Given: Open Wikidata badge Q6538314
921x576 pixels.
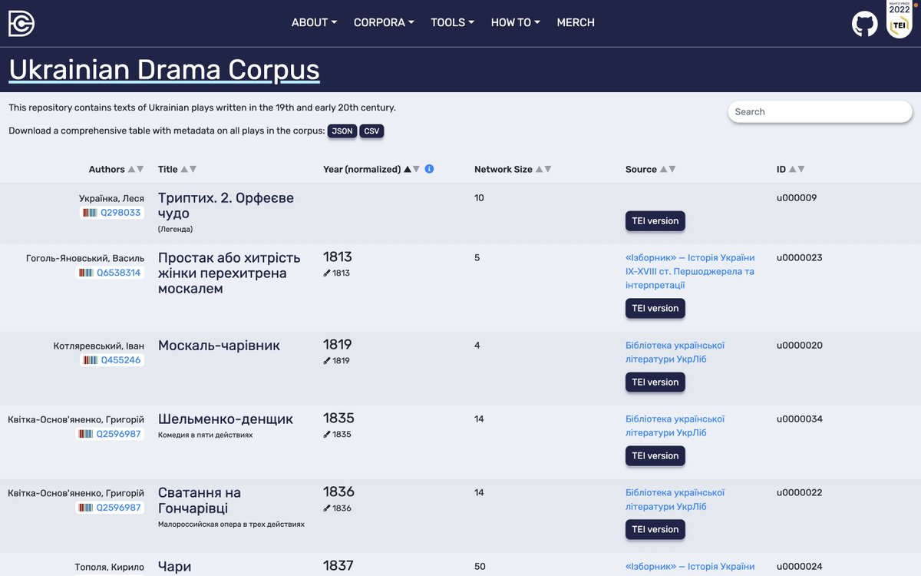Looking at the screenshot, I should [x=110, y=273].
